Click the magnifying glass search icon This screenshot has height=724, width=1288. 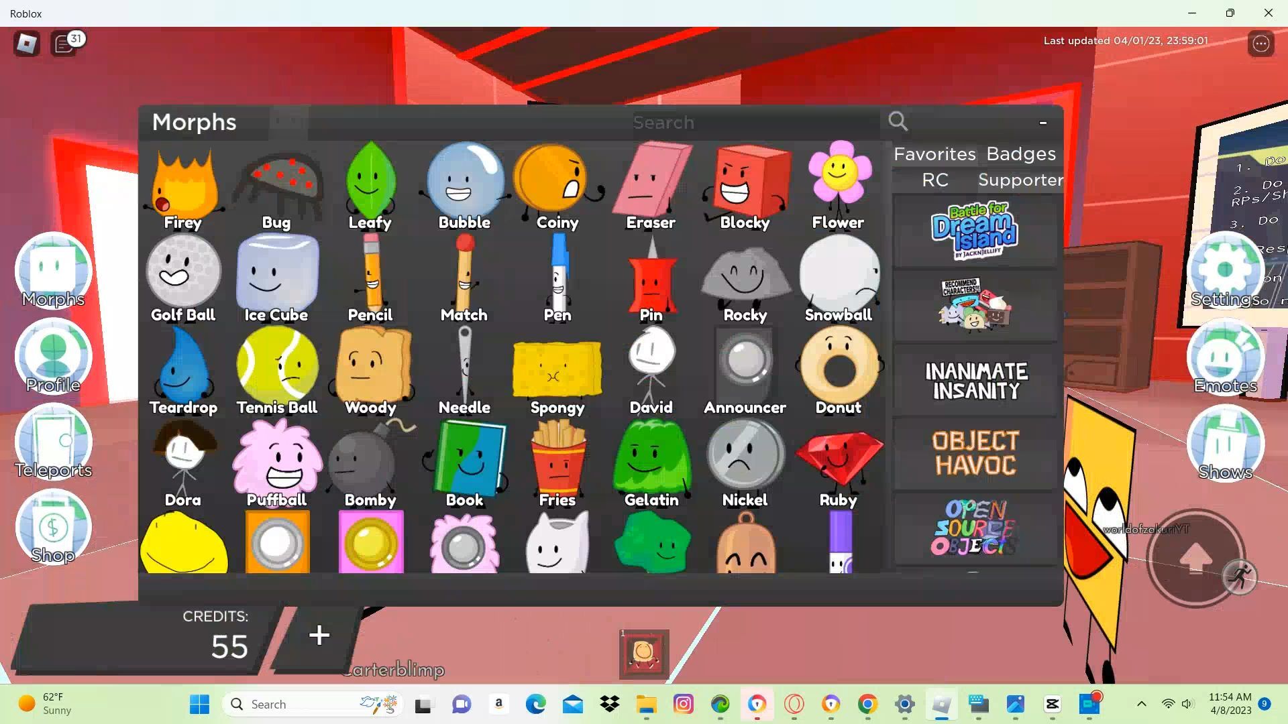898,121
